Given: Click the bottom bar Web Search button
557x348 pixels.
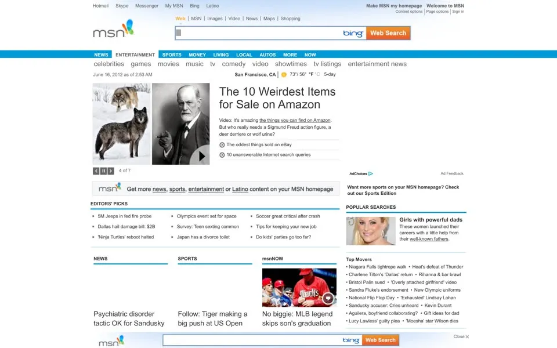Looking at the screenshot, I should pyautogui.click(x=381, y=340).
